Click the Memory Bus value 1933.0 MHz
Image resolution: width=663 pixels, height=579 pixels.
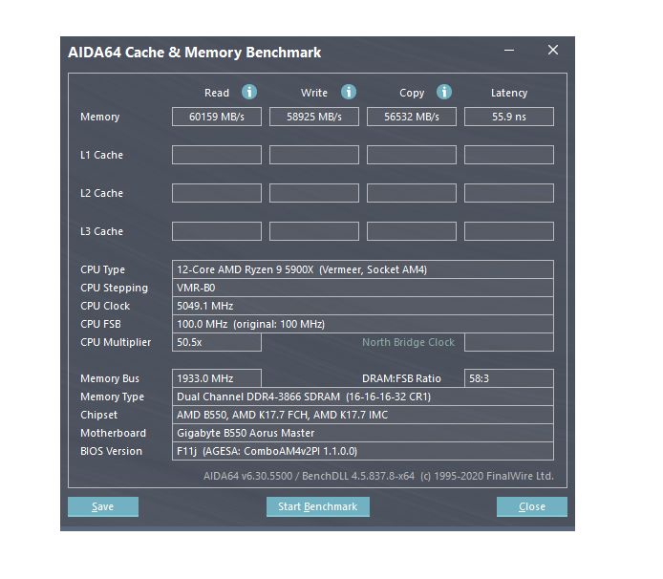point(217,378)
